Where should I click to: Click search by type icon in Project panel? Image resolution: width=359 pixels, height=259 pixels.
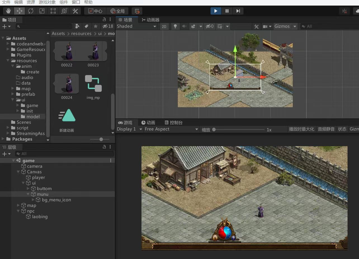(77, 26)
